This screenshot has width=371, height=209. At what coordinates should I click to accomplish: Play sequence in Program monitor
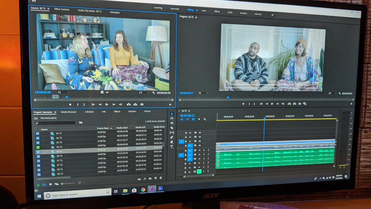pos(272,104)
